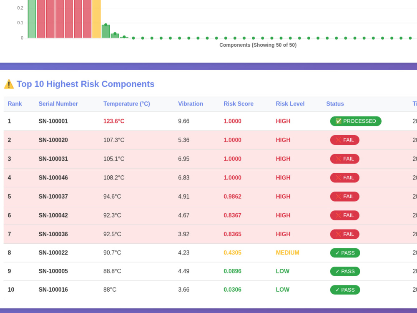Select serial number SN-100037

(x=53, y=197)
